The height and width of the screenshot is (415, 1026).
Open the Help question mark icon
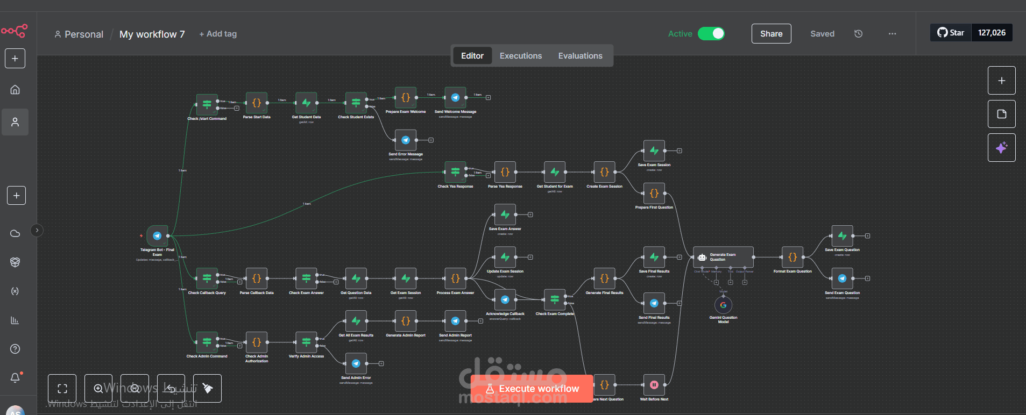[x=15, y=349]
